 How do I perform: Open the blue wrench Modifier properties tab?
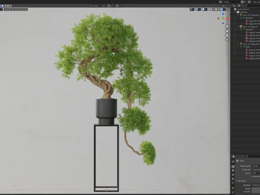pyautogui.click(x=233, y=192)
